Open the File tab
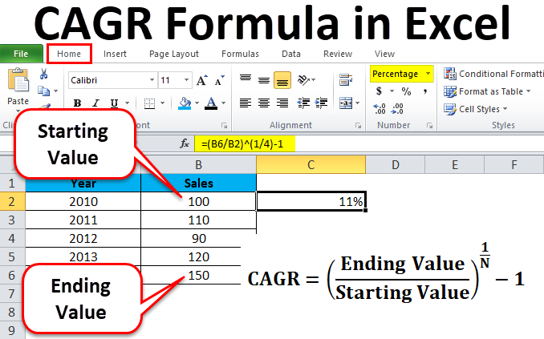 click(x=21, y=54)
